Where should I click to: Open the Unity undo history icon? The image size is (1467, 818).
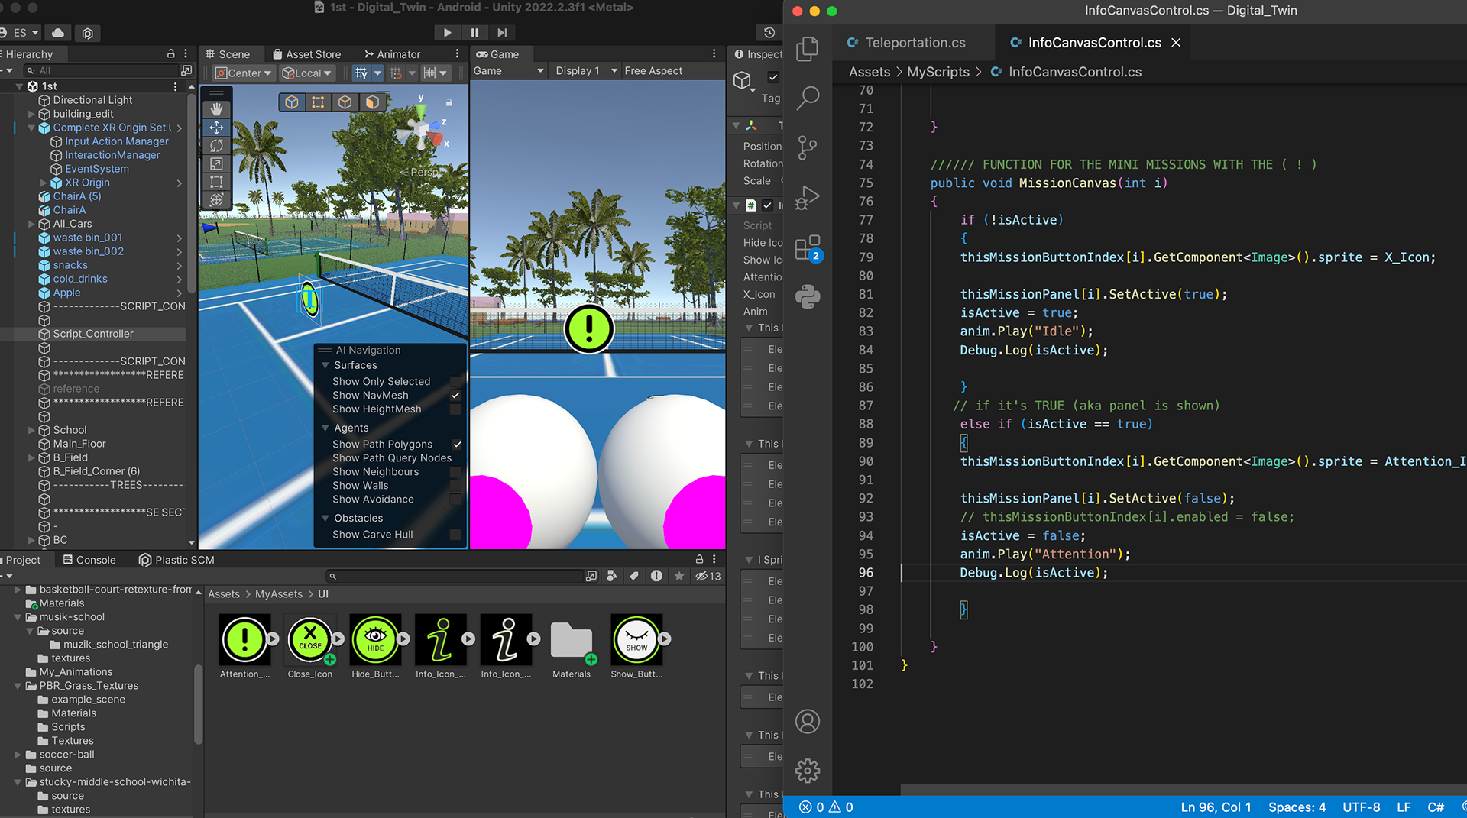pyautogui.click(x=769, y=33)
